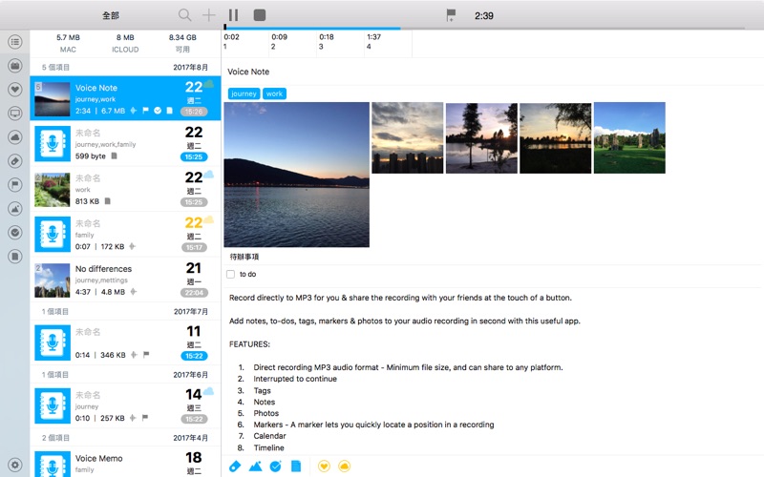764x477 pixels.
Task: Show iCloud recordings from the cloud sidebar icon
Action: (x=15, y=137)
